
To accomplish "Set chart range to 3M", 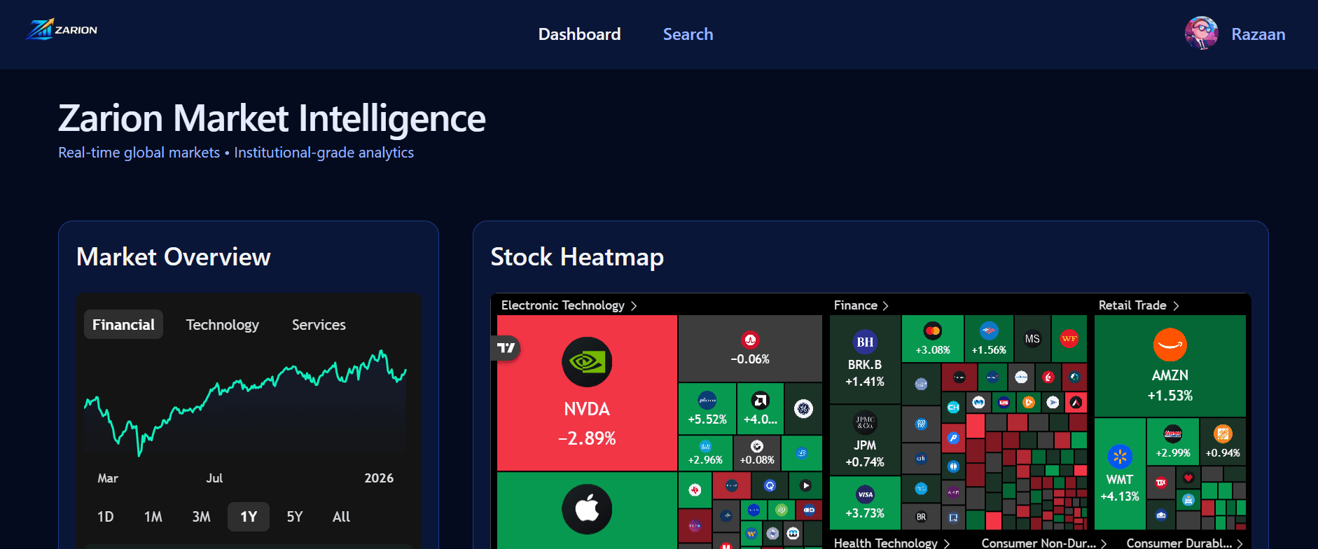I will (x=201, y=517).
